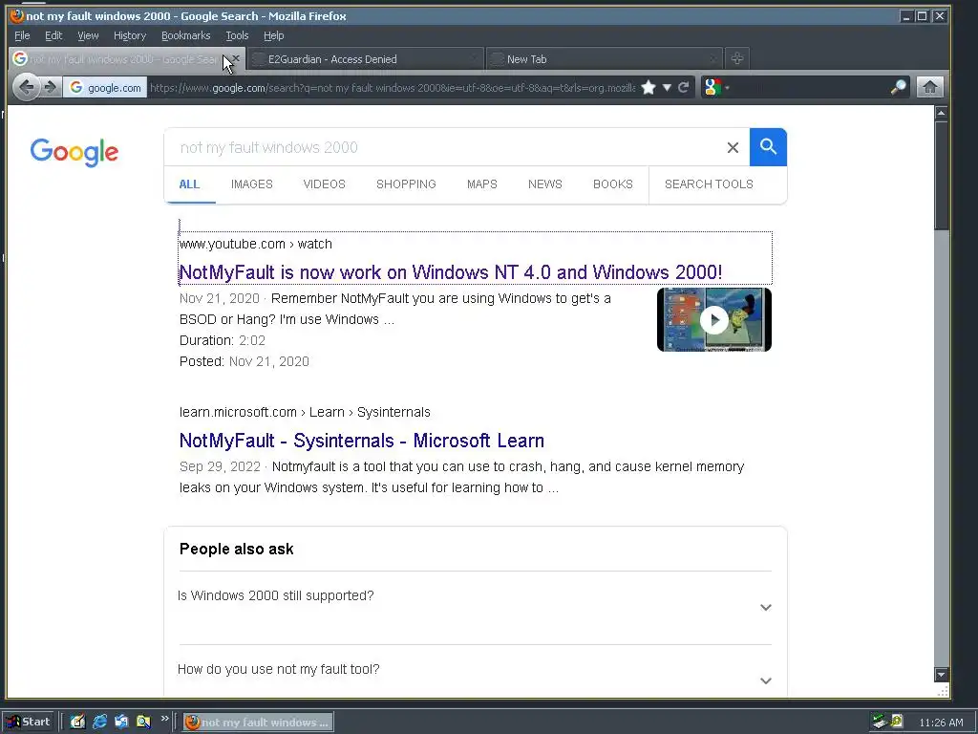Select the ALL results tab
The width and height of the screenshot is (978, 734).
[190, 184]
